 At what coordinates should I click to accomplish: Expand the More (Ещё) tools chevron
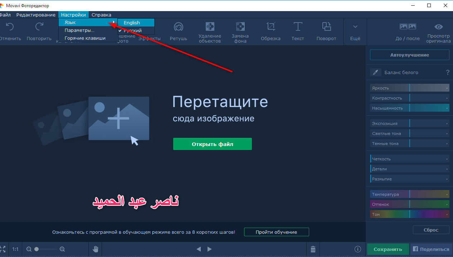tap(355, 31)
